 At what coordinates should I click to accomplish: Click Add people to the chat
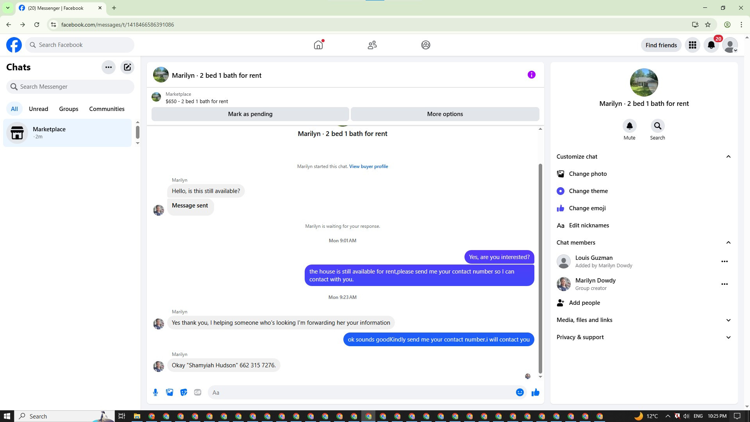point(644,303)
